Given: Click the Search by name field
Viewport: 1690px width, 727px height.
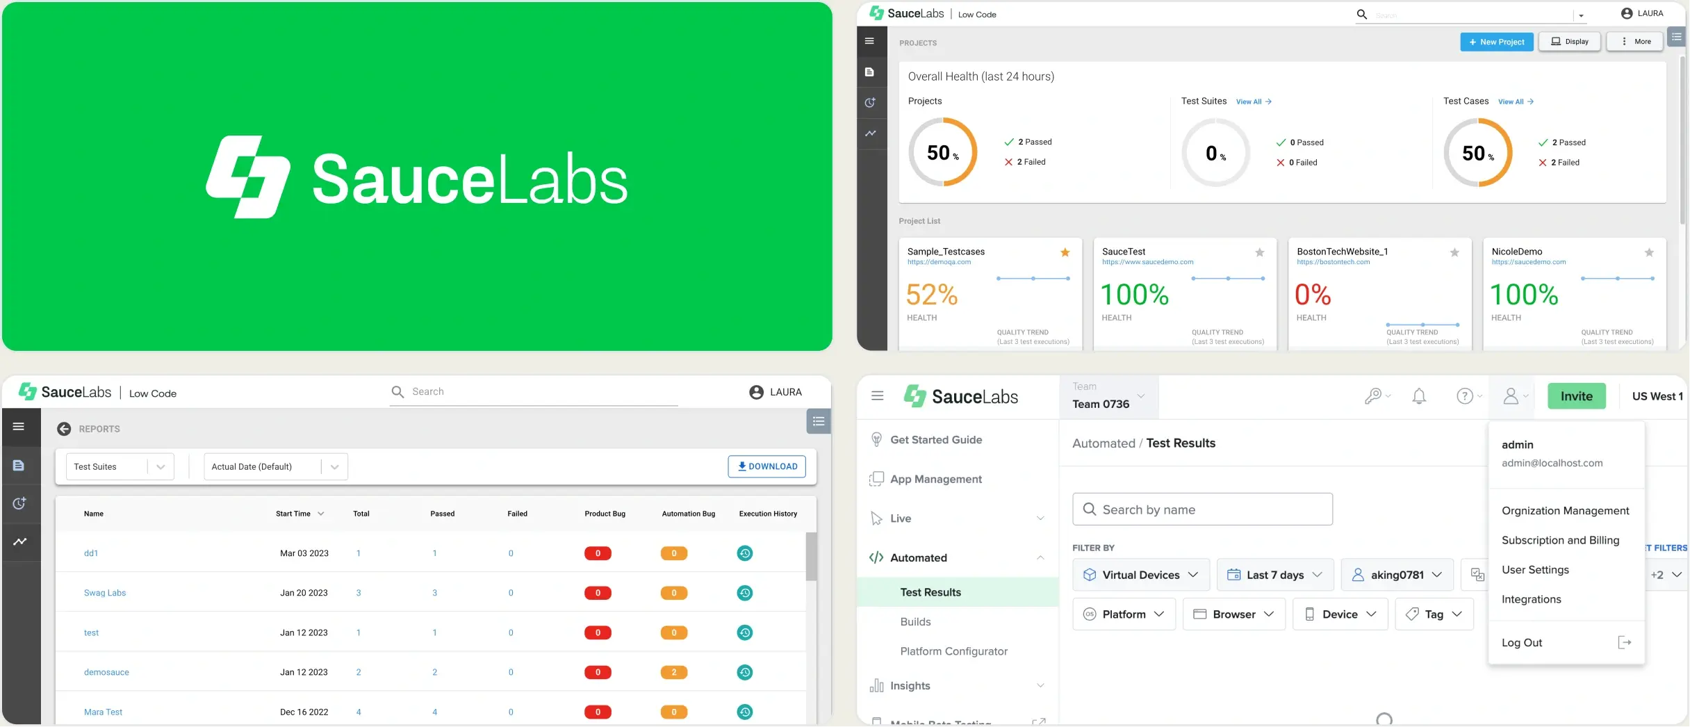Looking at the screenshot, I should pos(1202,509).
